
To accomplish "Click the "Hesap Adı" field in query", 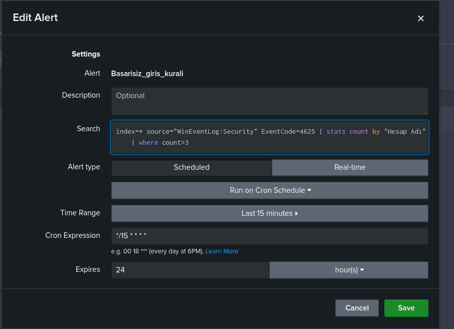I will 405,132.
